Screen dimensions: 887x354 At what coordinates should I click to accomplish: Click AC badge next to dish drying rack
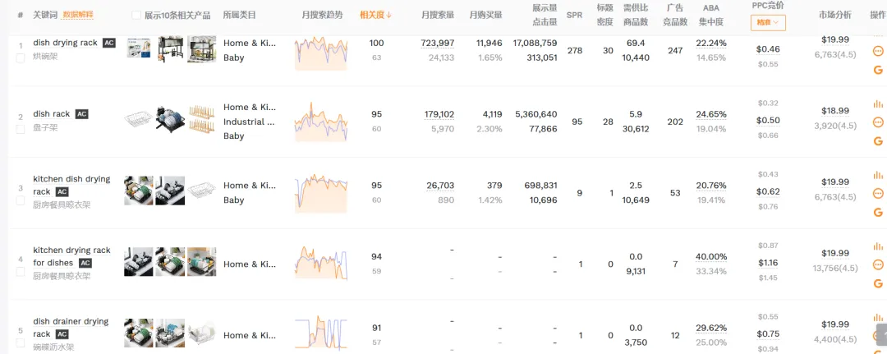pos(109,43)
